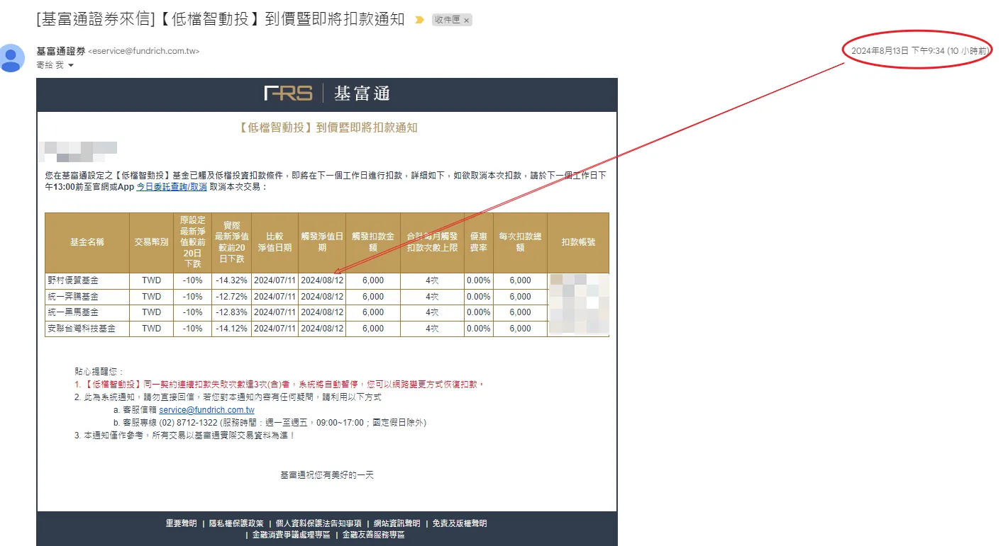Screen dimensions: 1003x546
Task: Click the 安聯台灣科技基金 row name
Action: (x=82, y=329)
